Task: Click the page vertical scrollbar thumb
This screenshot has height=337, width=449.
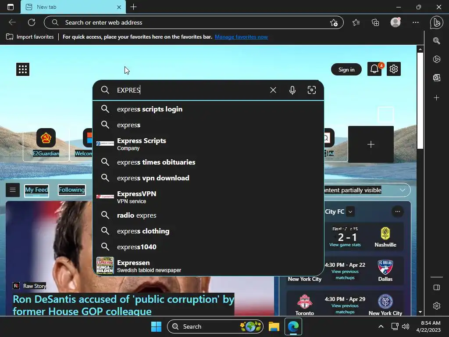Action: 420,100
